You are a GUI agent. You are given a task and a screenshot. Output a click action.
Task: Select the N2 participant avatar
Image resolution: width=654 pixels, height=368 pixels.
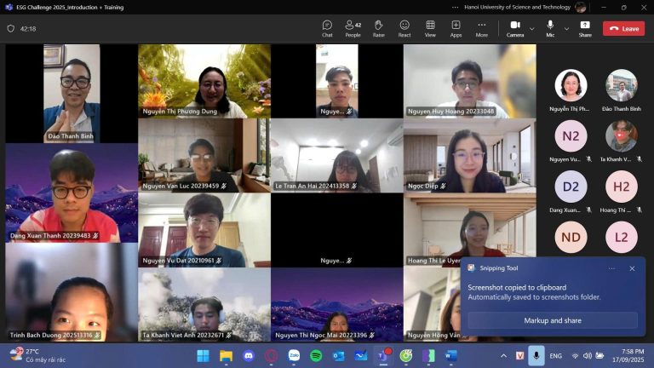pos(571,136)
